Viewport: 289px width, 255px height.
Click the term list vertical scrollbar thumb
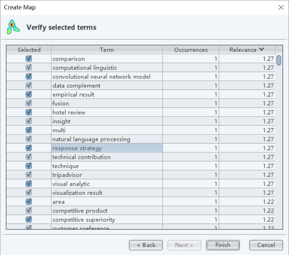pyautogui.click(x=279, y=60)
